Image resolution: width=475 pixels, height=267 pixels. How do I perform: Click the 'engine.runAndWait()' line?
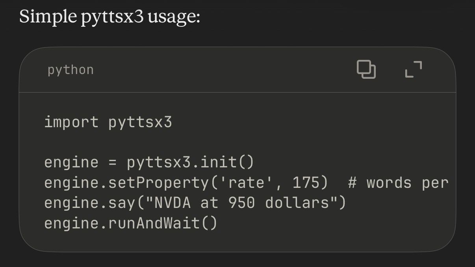(x=131, y=223)
